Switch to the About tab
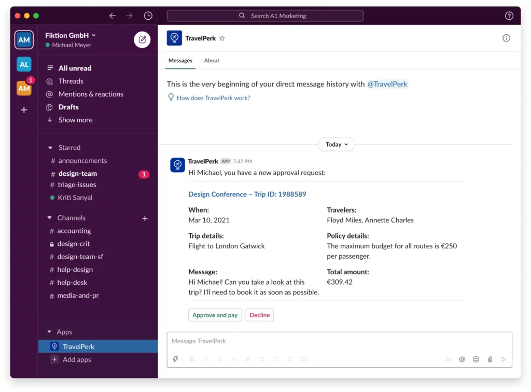 coord(212,61)
